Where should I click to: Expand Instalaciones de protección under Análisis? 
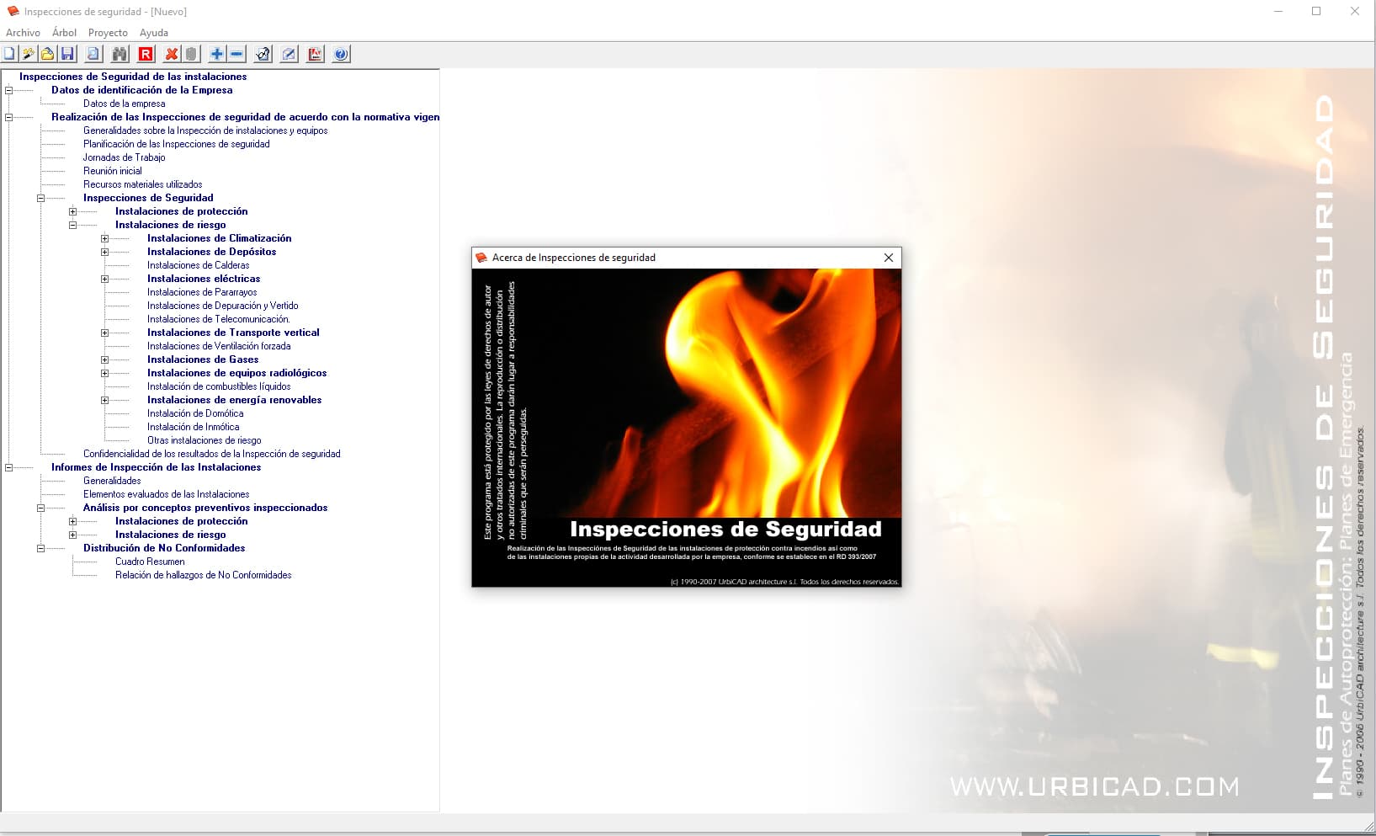[72, 521]
